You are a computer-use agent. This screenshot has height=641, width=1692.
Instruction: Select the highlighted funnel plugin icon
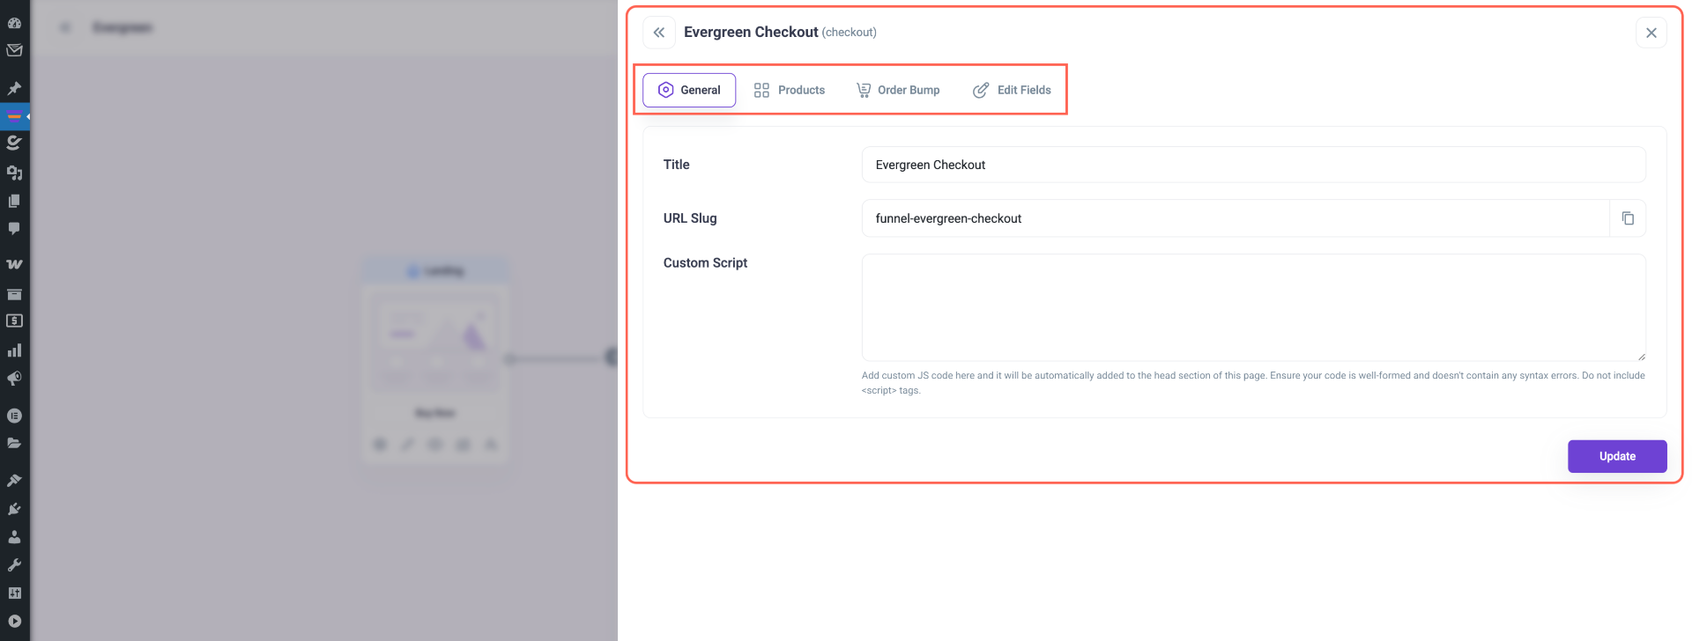(x=14, y=116)
